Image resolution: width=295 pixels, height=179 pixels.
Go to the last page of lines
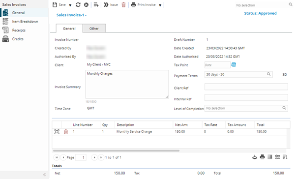pos(101,157)
